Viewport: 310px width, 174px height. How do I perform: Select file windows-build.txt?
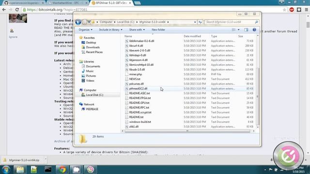click(140, 122)
